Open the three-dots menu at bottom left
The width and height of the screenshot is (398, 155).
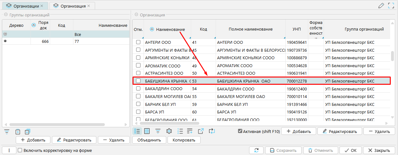9,151
